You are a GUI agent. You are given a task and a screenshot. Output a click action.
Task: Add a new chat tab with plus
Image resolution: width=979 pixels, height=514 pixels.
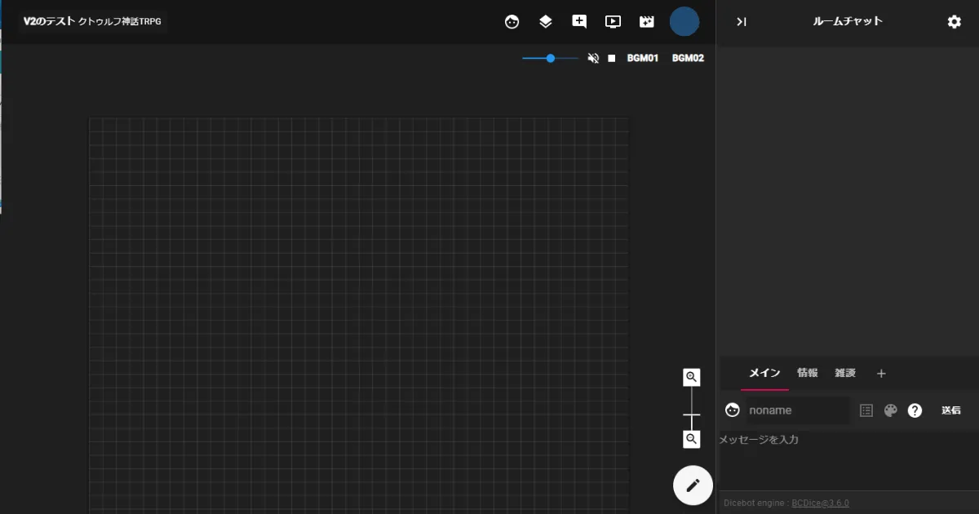point(881,374)
